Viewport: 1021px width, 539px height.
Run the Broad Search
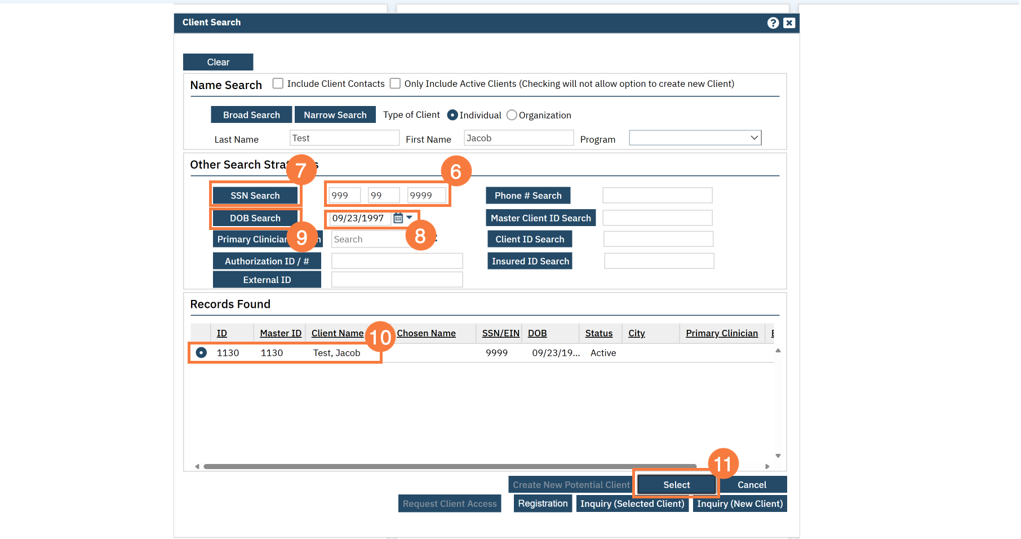tap(251, 115)
